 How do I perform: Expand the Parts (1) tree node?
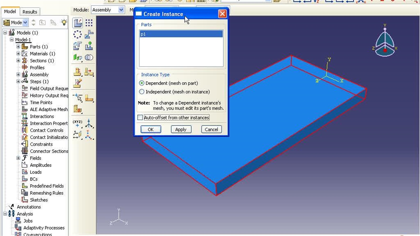tap(18, 47)
